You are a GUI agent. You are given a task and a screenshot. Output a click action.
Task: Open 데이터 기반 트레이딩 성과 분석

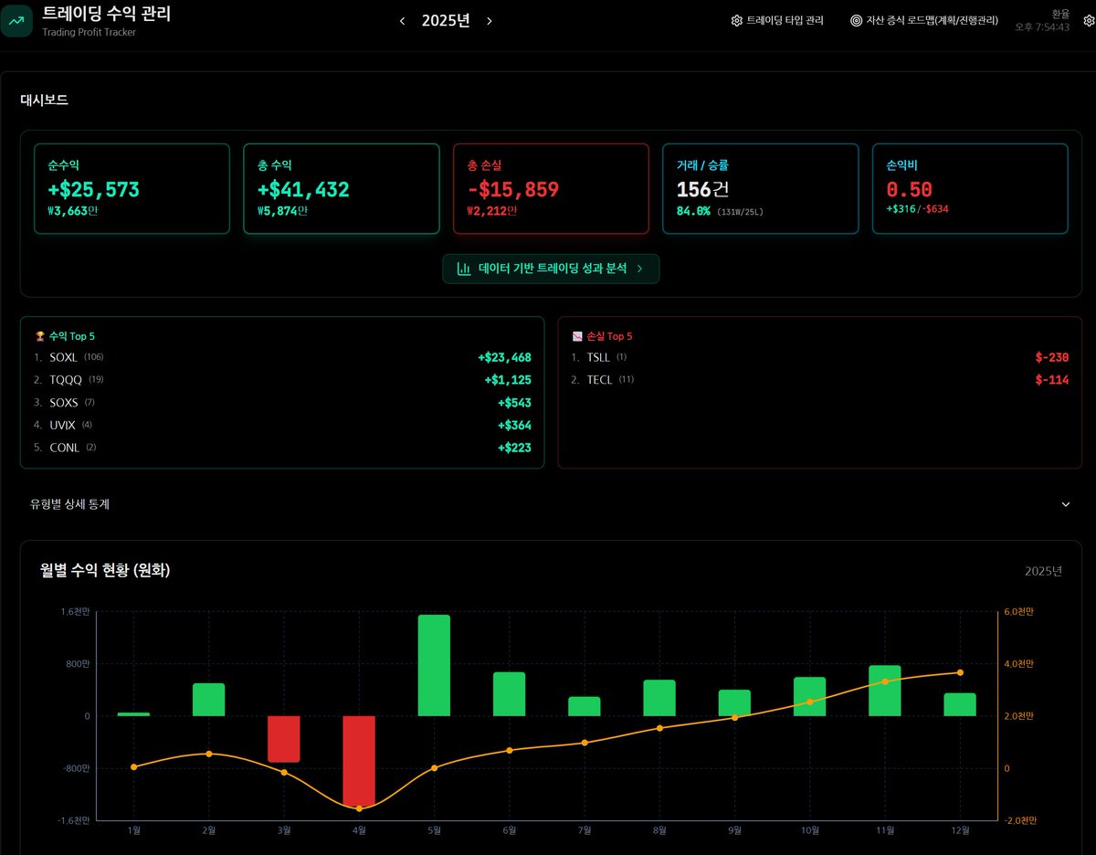[551, 269]
